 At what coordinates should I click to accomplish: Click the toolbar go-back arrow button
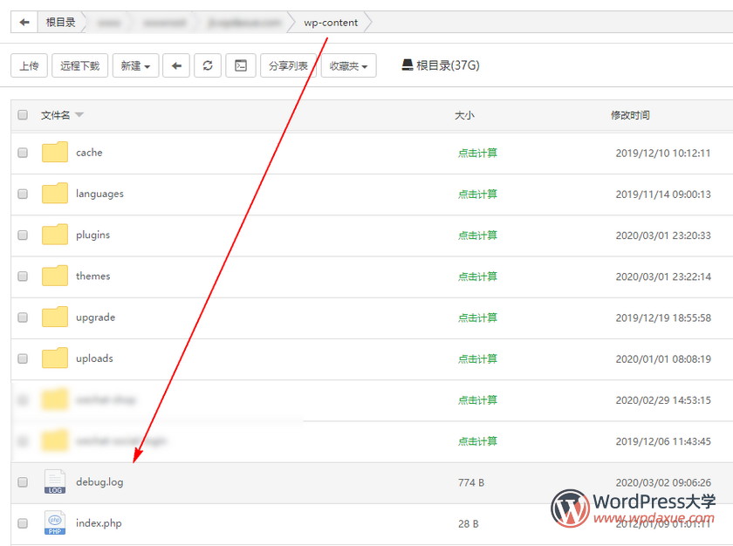point(176,65)
